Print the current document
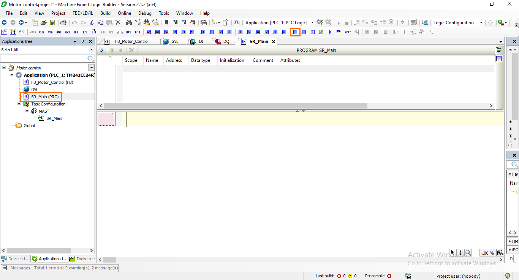 (x=63, y=22)
